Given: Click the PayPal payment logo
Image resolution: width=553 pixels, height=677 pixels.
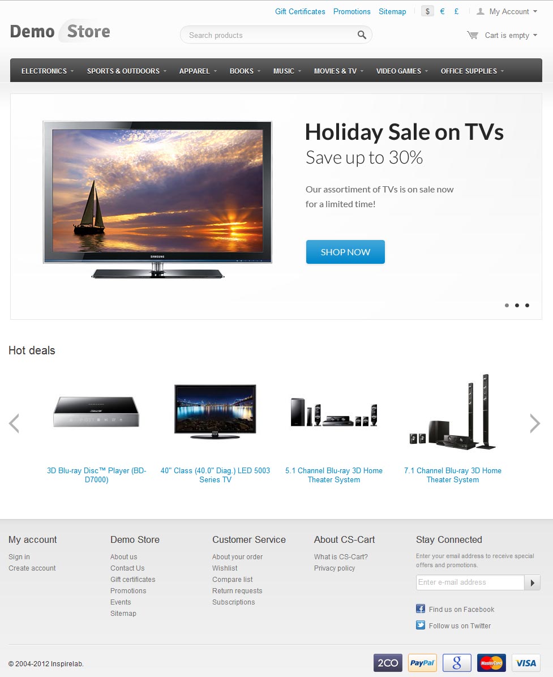Looking at the screenshot, I should click(x=422, y=663).
